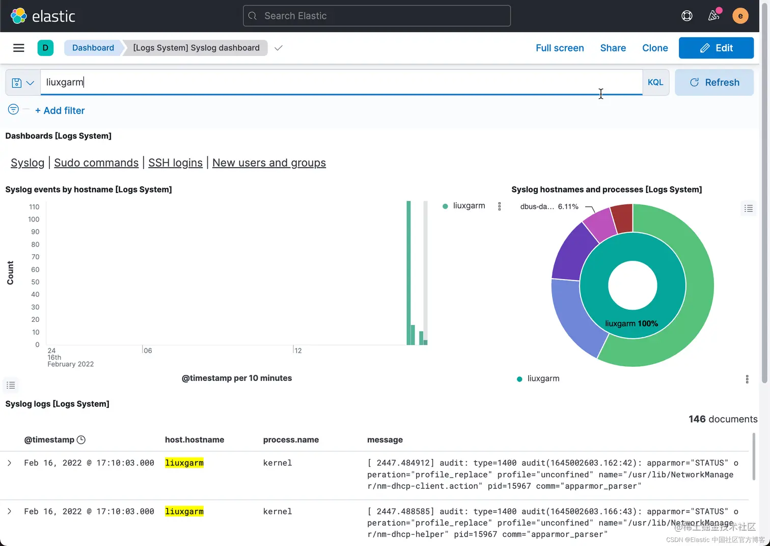This screenshot has width=770, height=546.
Task: Open the help menu lifebuoy icon
Action: [x=686, y=16]
